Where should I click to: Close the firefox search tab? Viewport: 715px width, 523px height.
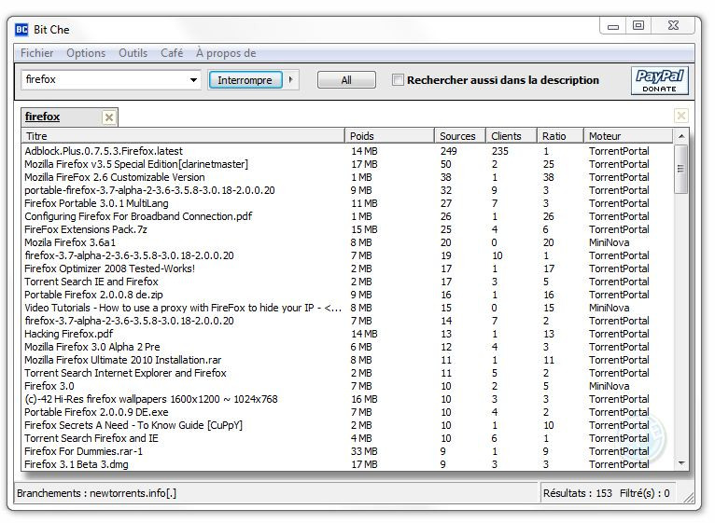click(109, 117)
